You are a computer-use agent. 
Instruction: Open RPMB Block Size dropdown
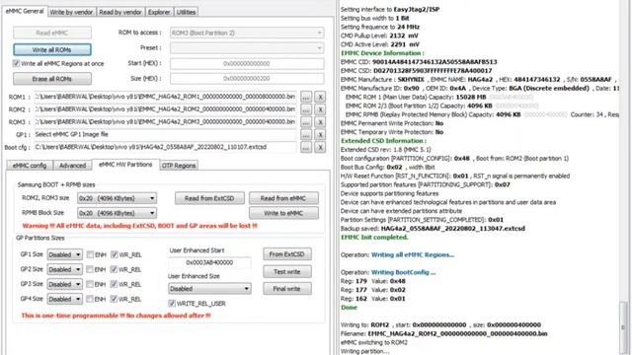point(117,213)
